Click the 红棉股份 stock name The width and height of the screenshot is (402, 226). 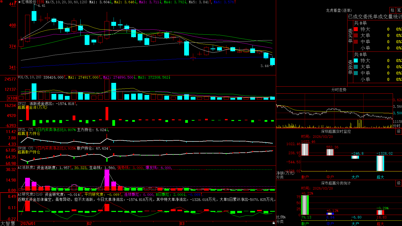(x=29, y=2)
